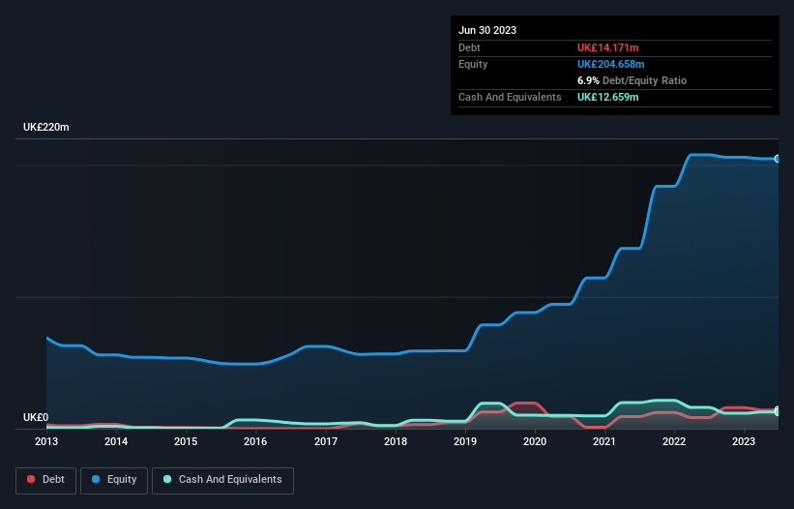Toggle the Debt series legend button
This screenshot has width=794, height=509.
(45, 480)
